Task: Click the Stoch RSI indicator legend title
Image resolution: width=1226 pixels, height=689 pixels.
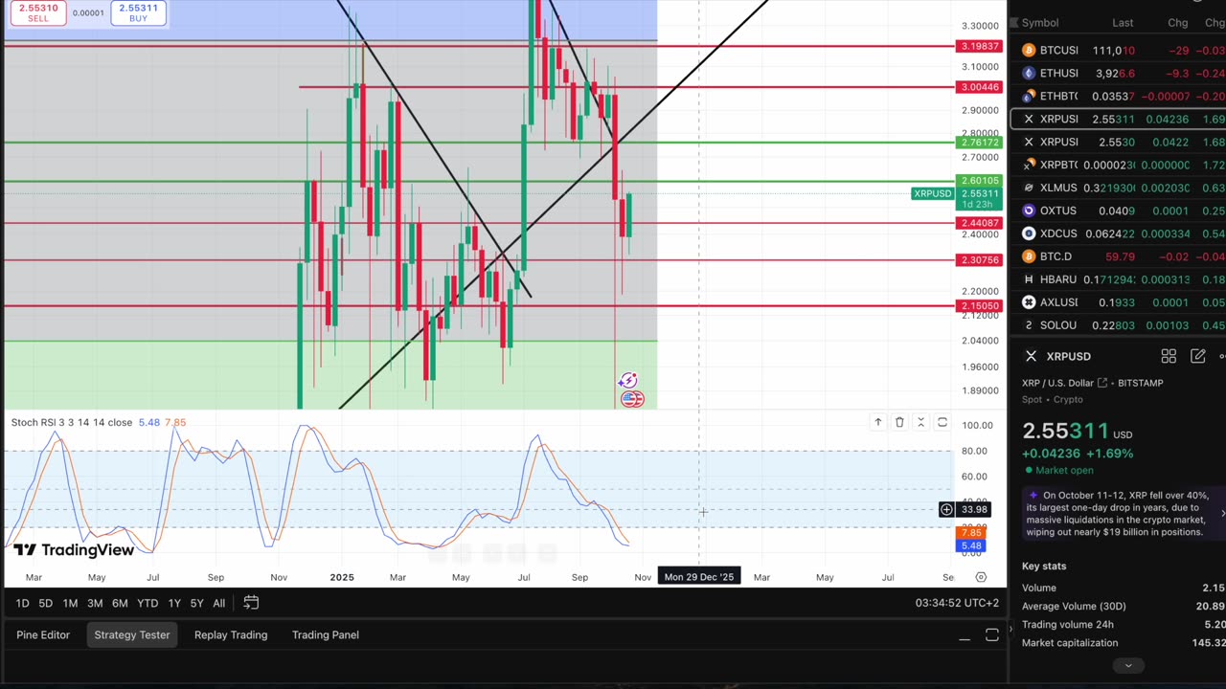Action: [72, 422]
